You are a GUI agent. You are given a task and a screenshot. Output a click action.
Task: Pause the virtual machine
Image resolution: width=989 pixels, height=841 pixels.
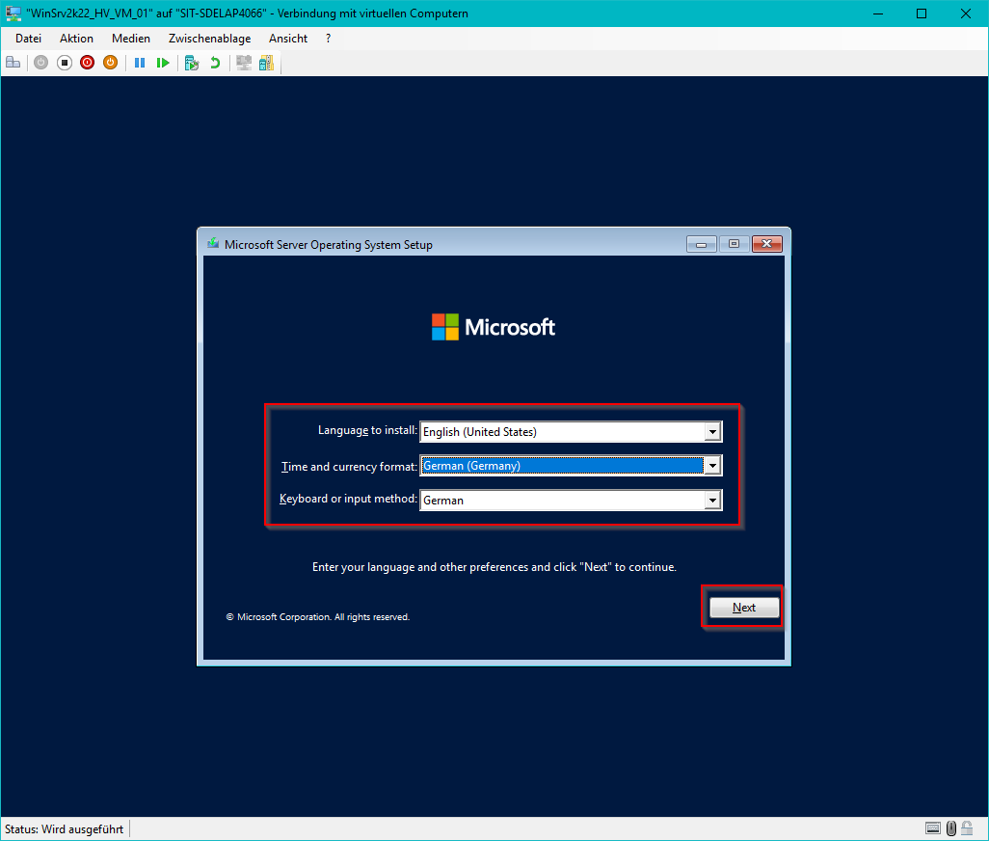140,63
